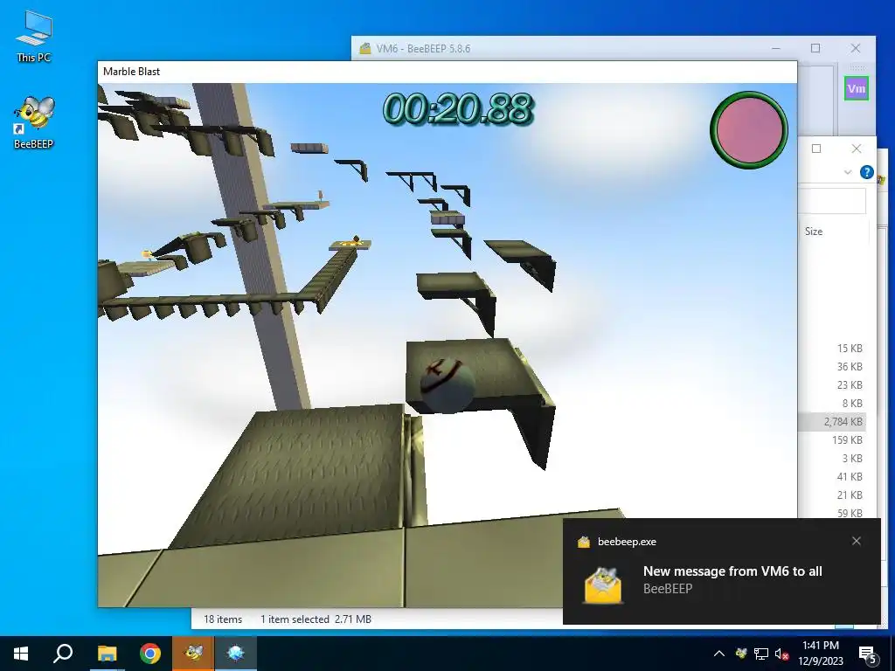Viewport: 895px width, 671px height.
Task: Switch to Marble Blast taskbar button
Action: point(236,654)
